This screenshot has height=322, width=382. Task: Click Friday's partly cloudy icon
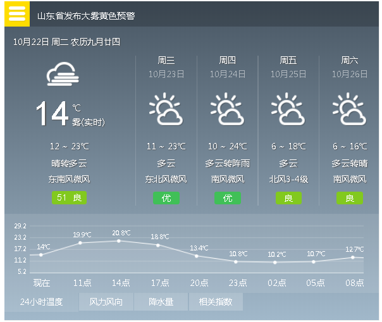tap(288, 109)
